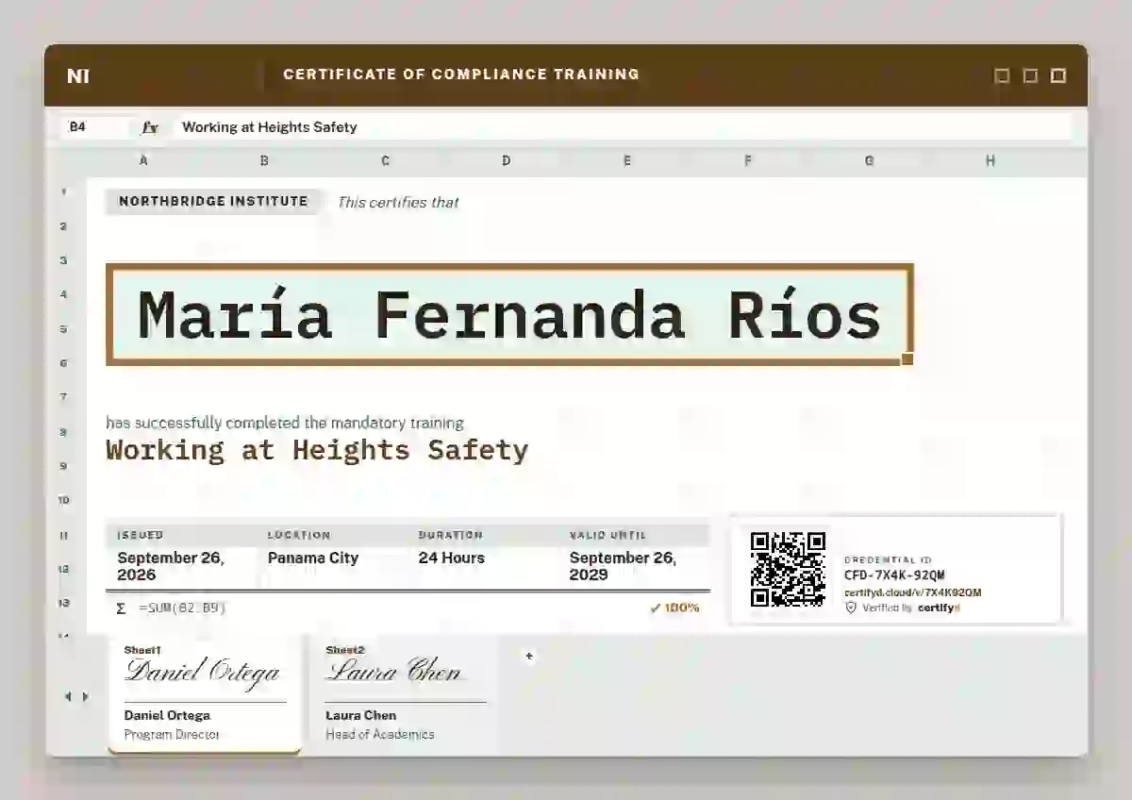Select column D header
This screenshot has height=800, width=1132.
pos(506,161)
